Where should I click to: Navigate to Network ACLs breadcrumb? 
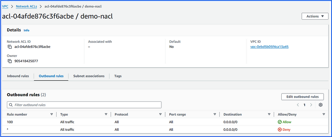[x=27, y=6]
